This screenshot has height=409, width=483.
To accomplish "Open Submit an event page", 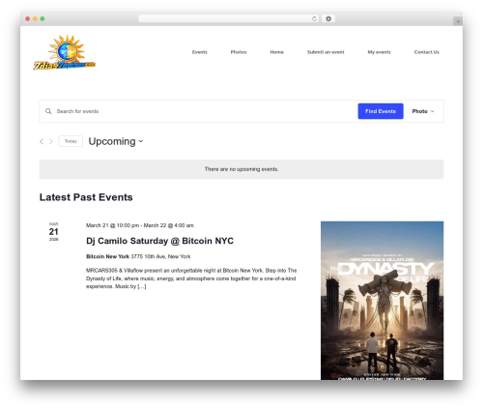I will point(326,52).
